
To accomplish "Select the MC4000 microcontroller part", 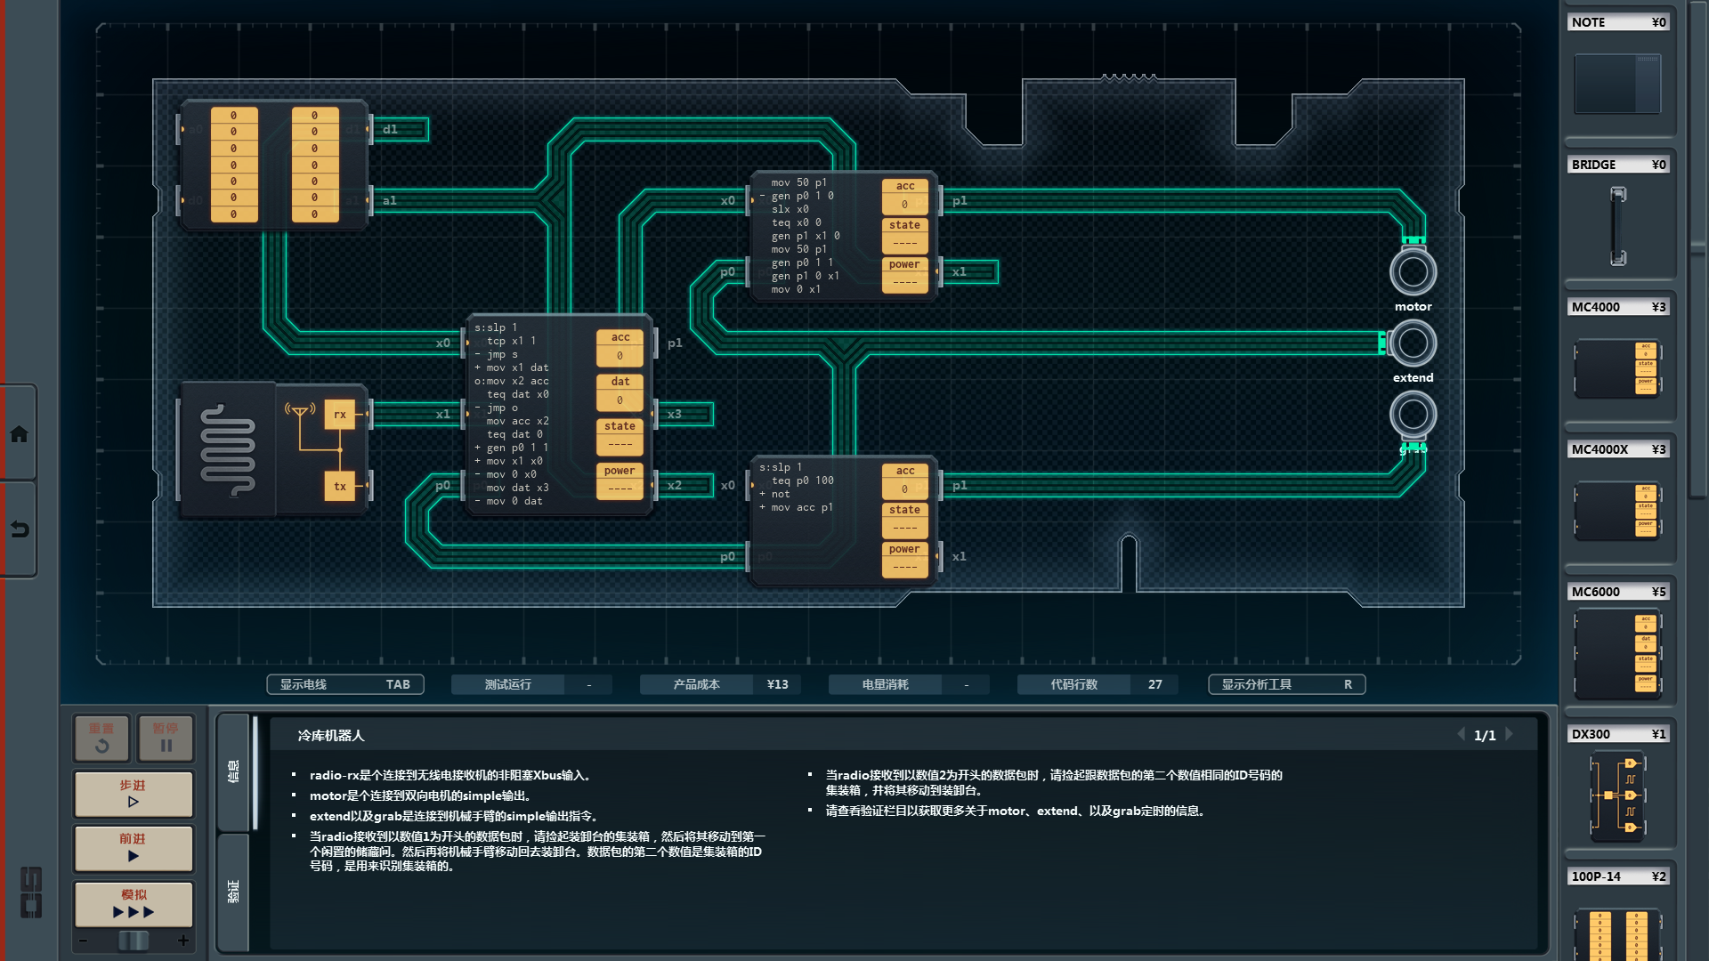I will [1617, 367].
